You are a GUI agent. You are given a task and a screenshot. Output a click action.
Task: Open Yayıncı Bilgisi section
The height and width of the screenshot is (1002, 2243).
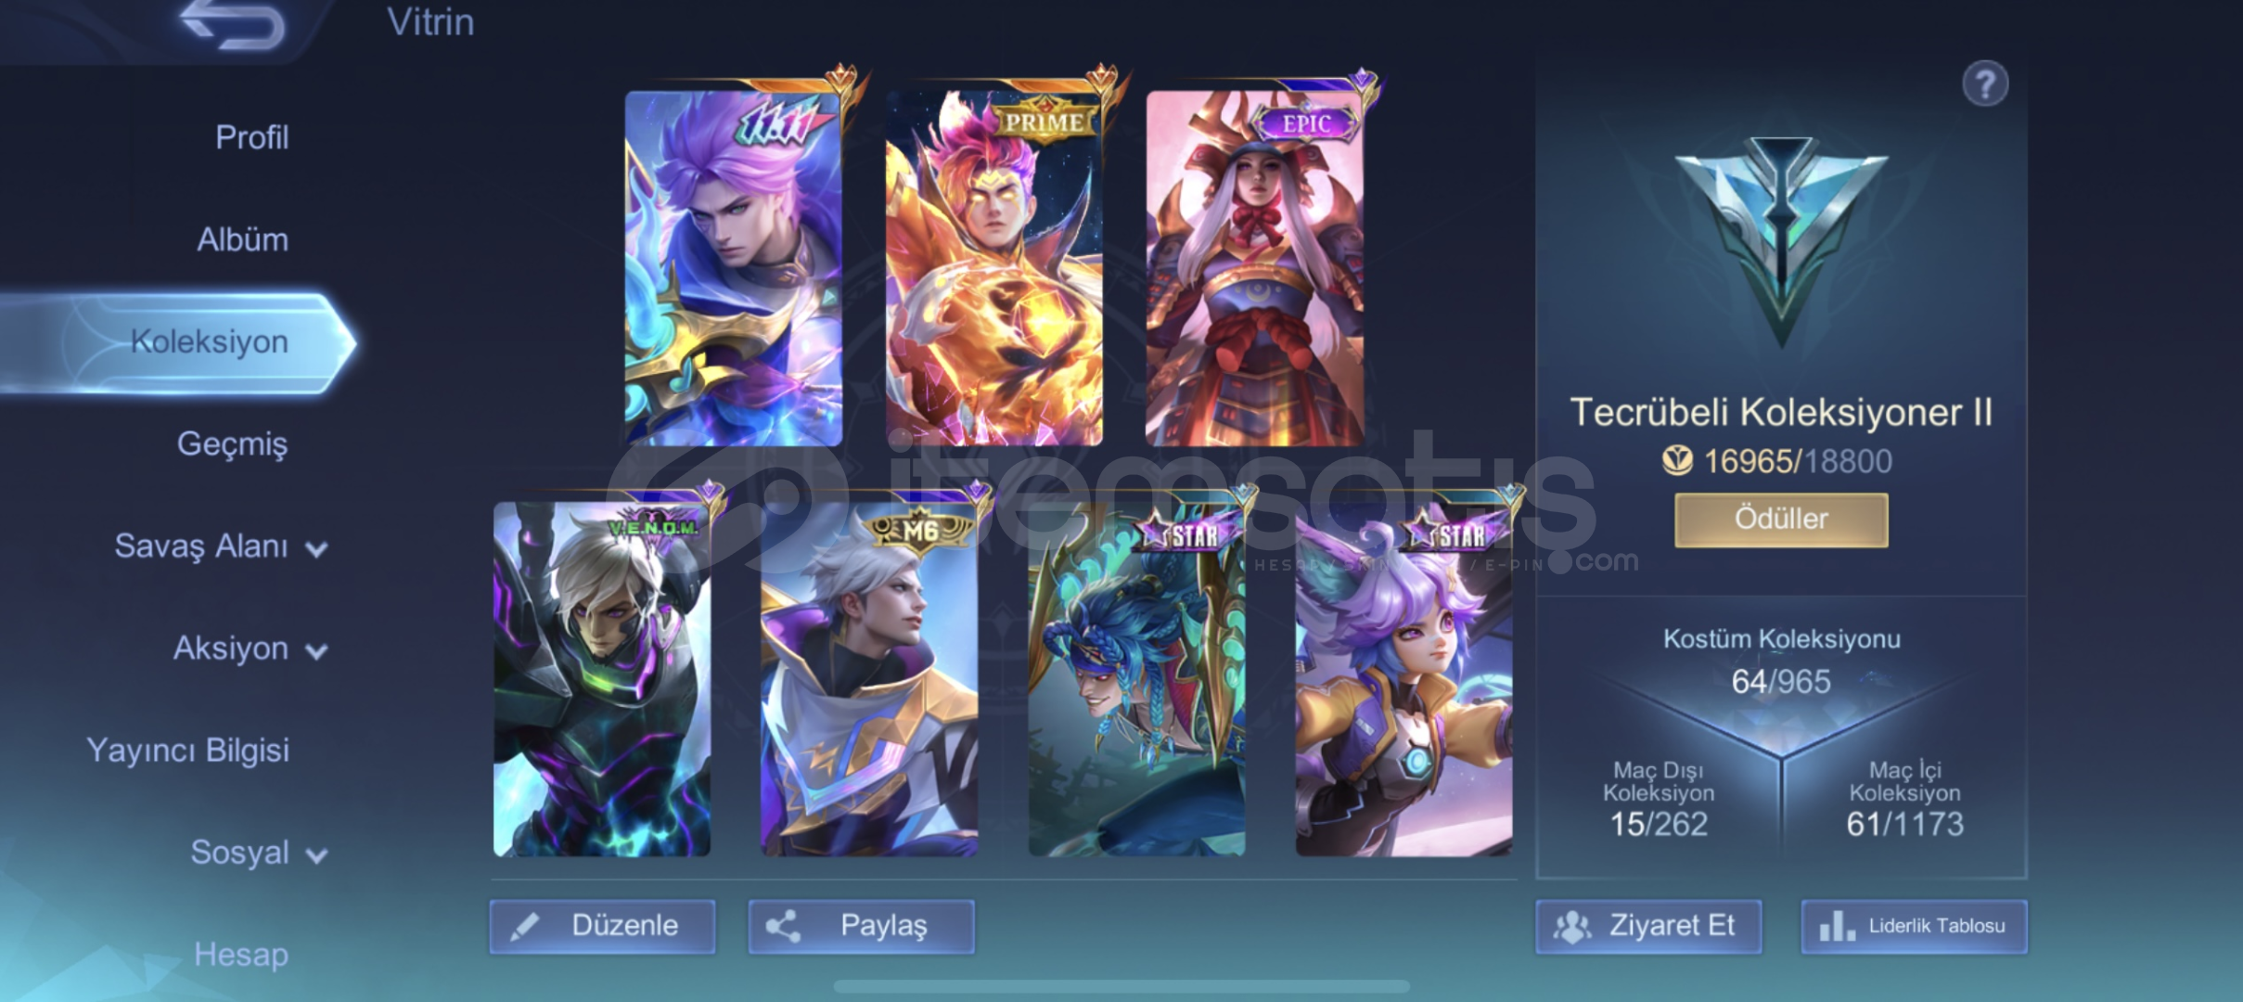[x=187, y=750]
